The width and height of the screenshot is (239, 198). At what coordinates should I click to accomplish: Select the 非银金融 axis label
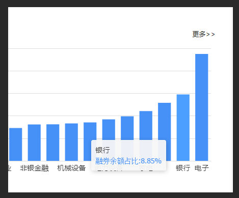pyautogui.click(x=35, y=168)
